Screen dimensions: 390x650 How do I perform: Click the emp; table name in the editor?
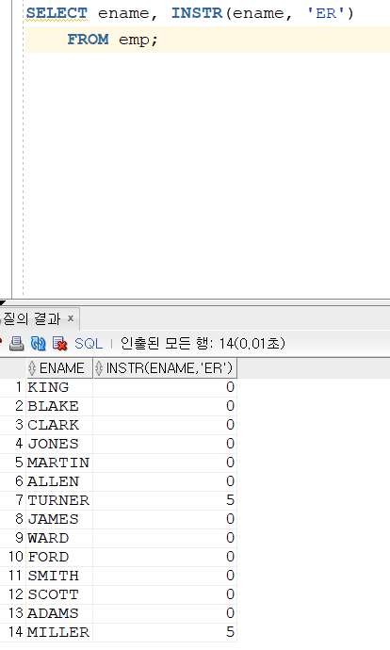point(138,40)
